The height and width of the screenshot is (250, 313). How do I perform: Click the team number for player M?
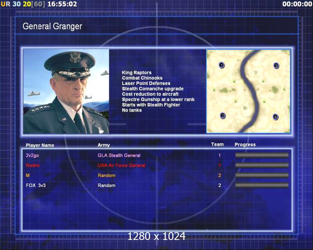220,175
